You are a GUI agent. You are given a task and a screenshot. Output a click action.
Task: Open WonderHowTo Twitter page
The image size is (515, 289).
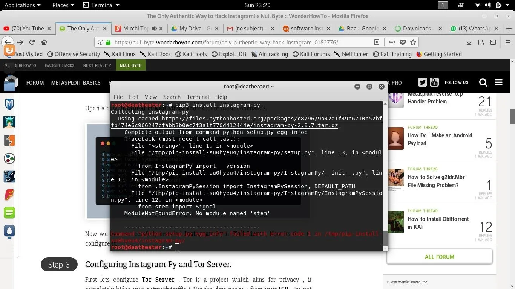click(x=422, y=82)
